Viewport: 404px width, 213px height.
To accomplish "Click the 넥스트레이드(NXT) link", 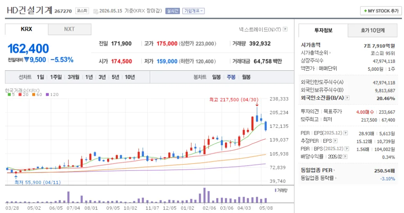I will pyautogui.click(x=260, y=29).
